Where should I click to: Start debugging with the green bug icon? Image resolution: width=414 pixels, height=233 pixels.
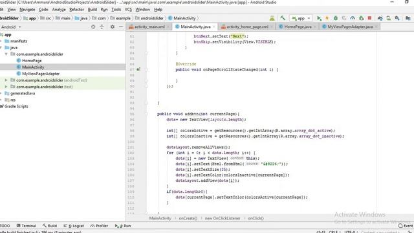point(335,18)
